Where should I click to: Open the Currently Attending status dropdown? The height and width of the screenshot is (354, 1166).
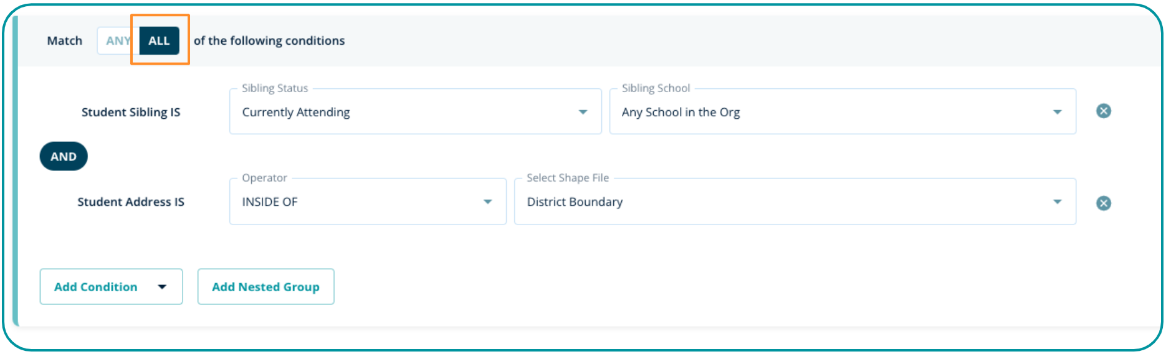tap(405, 112)
